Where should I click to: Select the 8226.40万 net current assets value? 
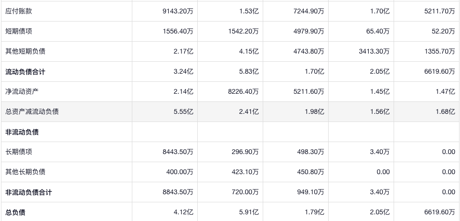click(x=243, y=91)
